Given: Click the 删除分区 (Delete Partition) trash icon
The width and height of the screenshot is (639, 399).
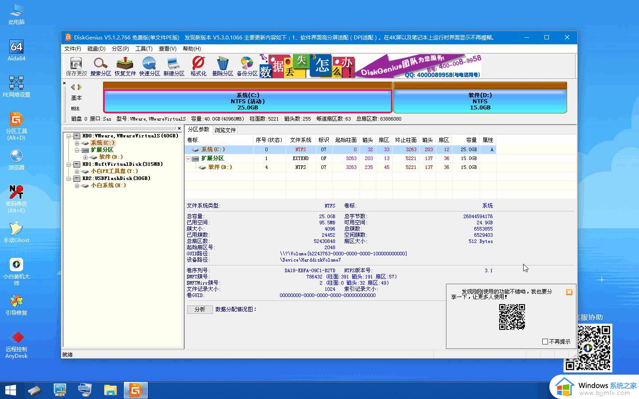Looking at the screenshot, I should coord(223,66).
